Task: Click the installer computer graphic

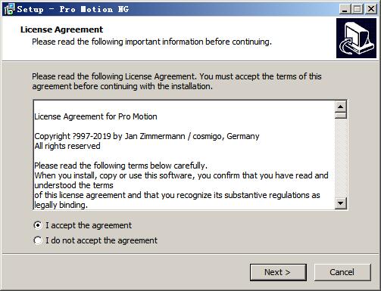Action: [356, 39]
